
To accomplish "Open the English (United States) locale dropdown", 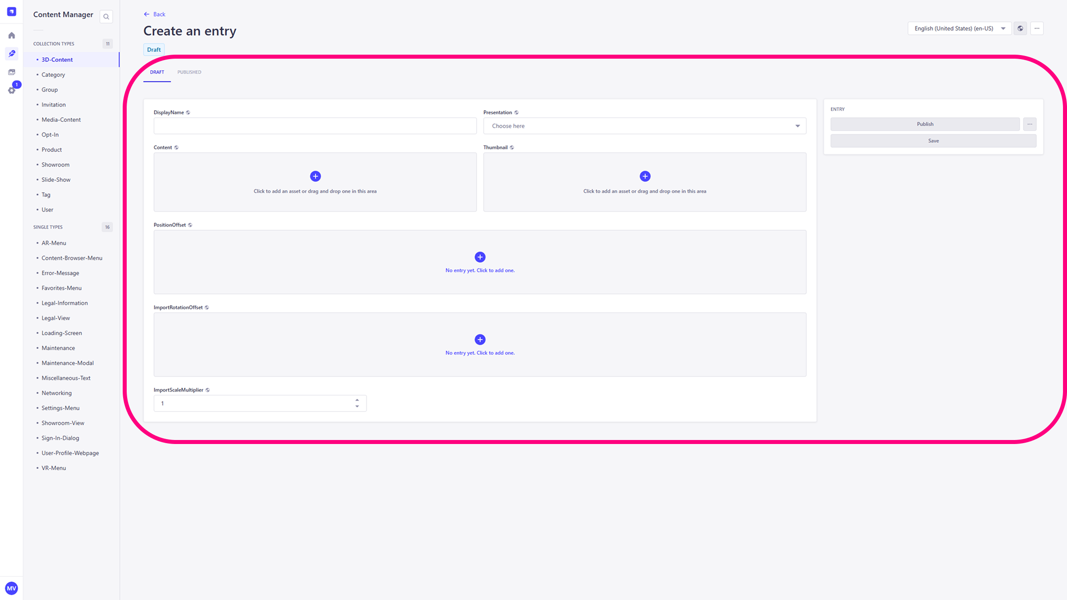I will 959,28.
